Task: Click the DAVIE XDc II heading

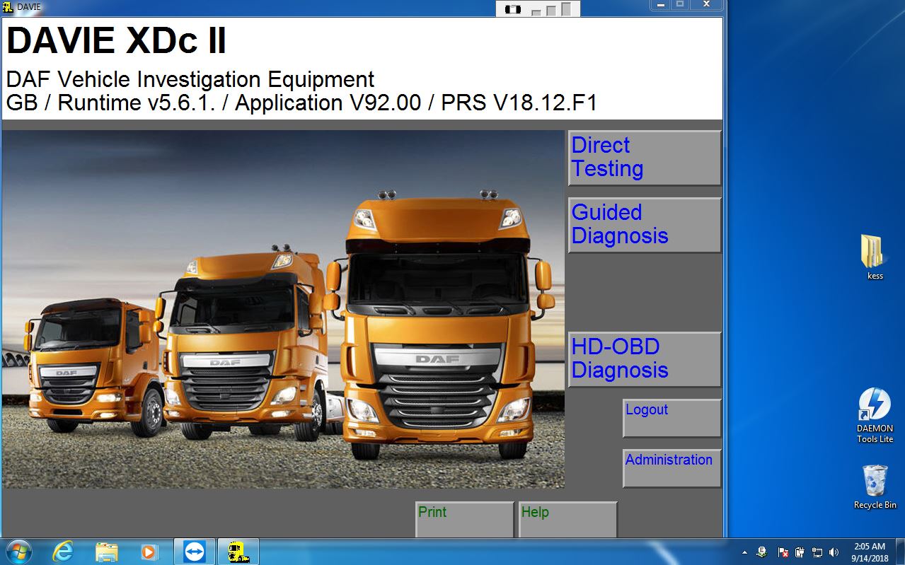Action: [x=116, y=40]
